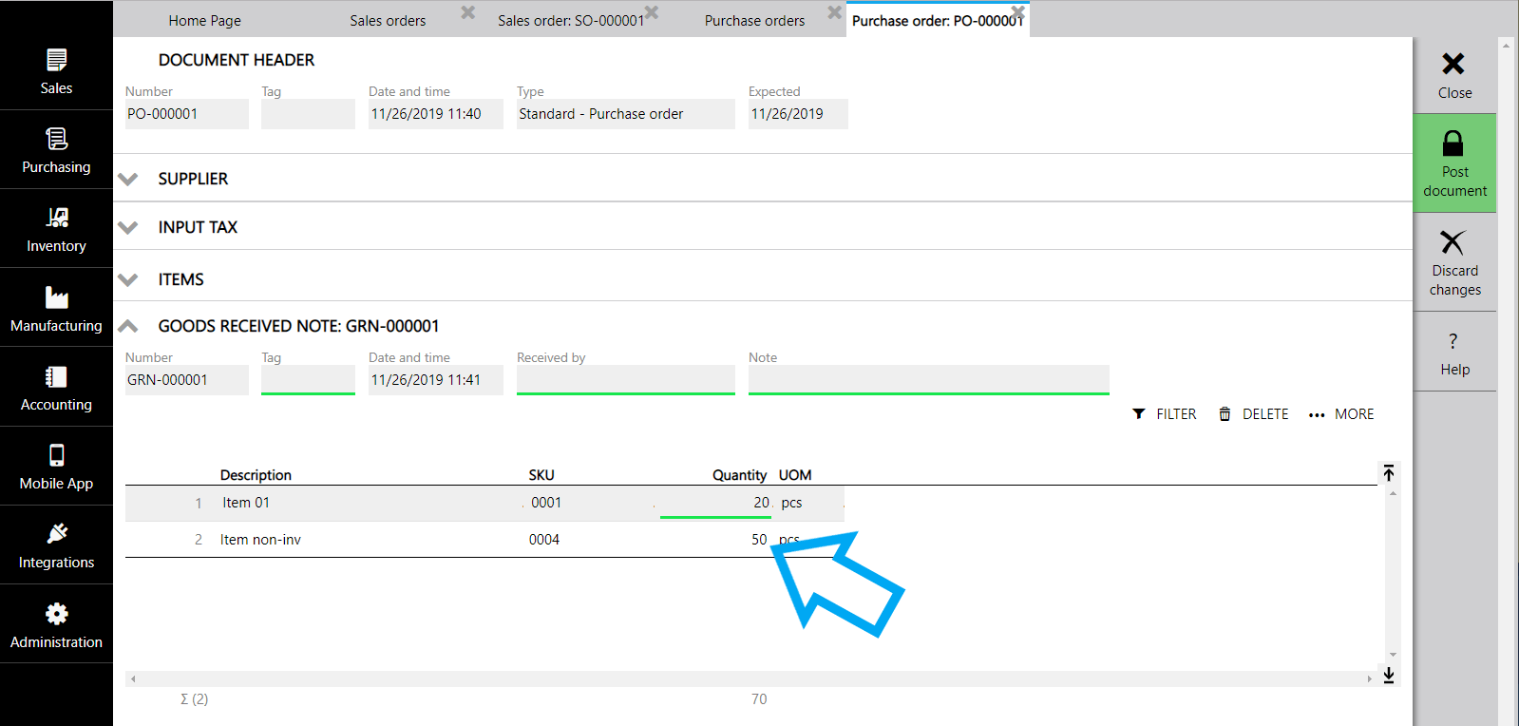This screenshot has height=726, width=1519.
Task: Jump to top of item list
Action: click(1389, 473)
